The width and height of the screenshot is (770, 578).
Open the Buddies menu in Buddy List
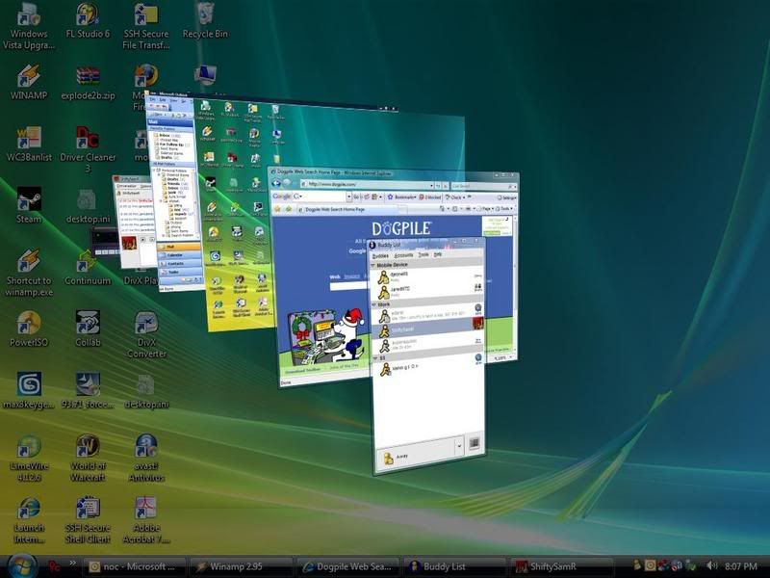[380, 255]
